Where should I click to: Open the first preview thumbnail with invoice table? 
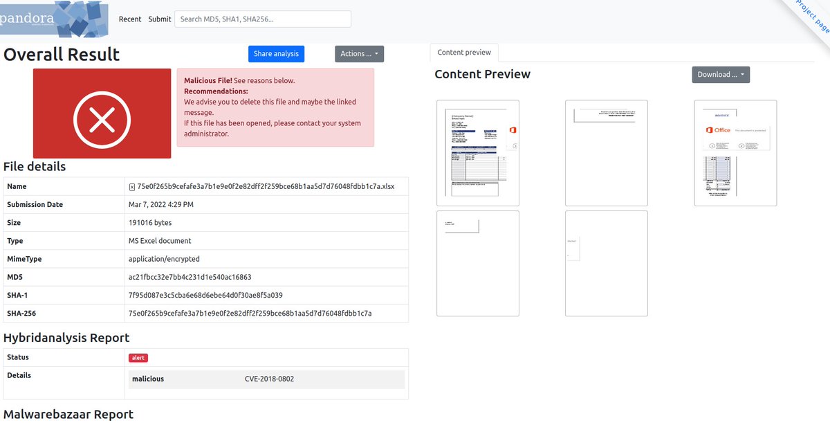pyautogui.click(x=478, y=153)
